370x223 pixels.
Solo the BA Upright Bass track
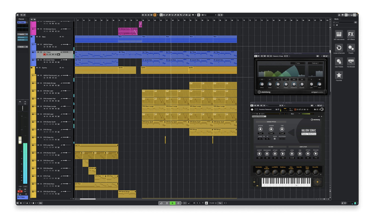tap(41, 60)
